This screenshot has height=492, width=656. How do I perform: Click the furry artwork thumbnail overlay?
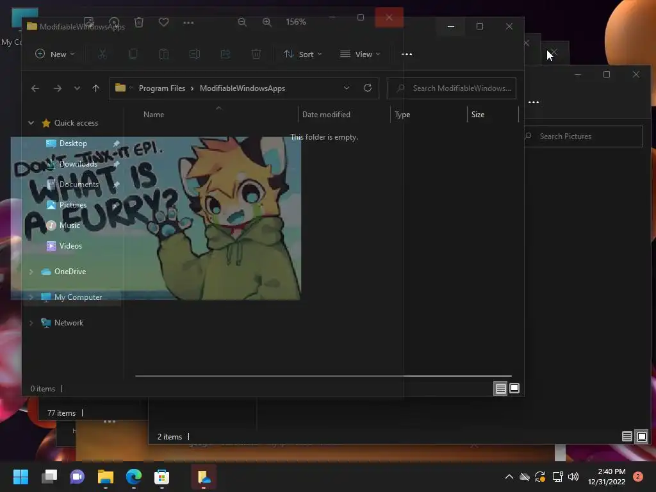156,218
